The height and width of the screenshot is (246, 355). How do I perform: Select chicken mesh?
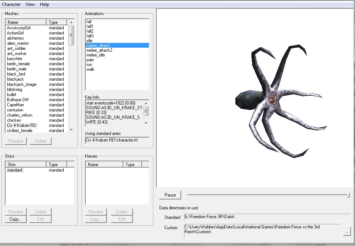(x=37, y=120)
